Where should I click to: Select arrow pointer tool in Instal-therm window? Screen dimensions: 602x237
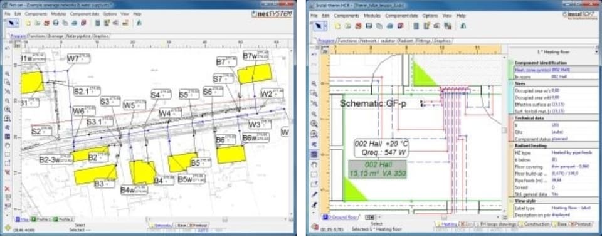pyautogui.click(x=319, y=26)
